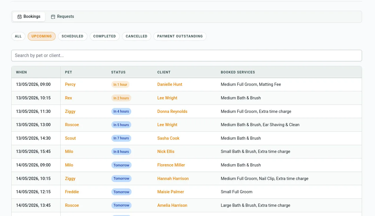375x216 pixels.
Task: Filter by COMPLETED bookings
Action: (104, 36)
